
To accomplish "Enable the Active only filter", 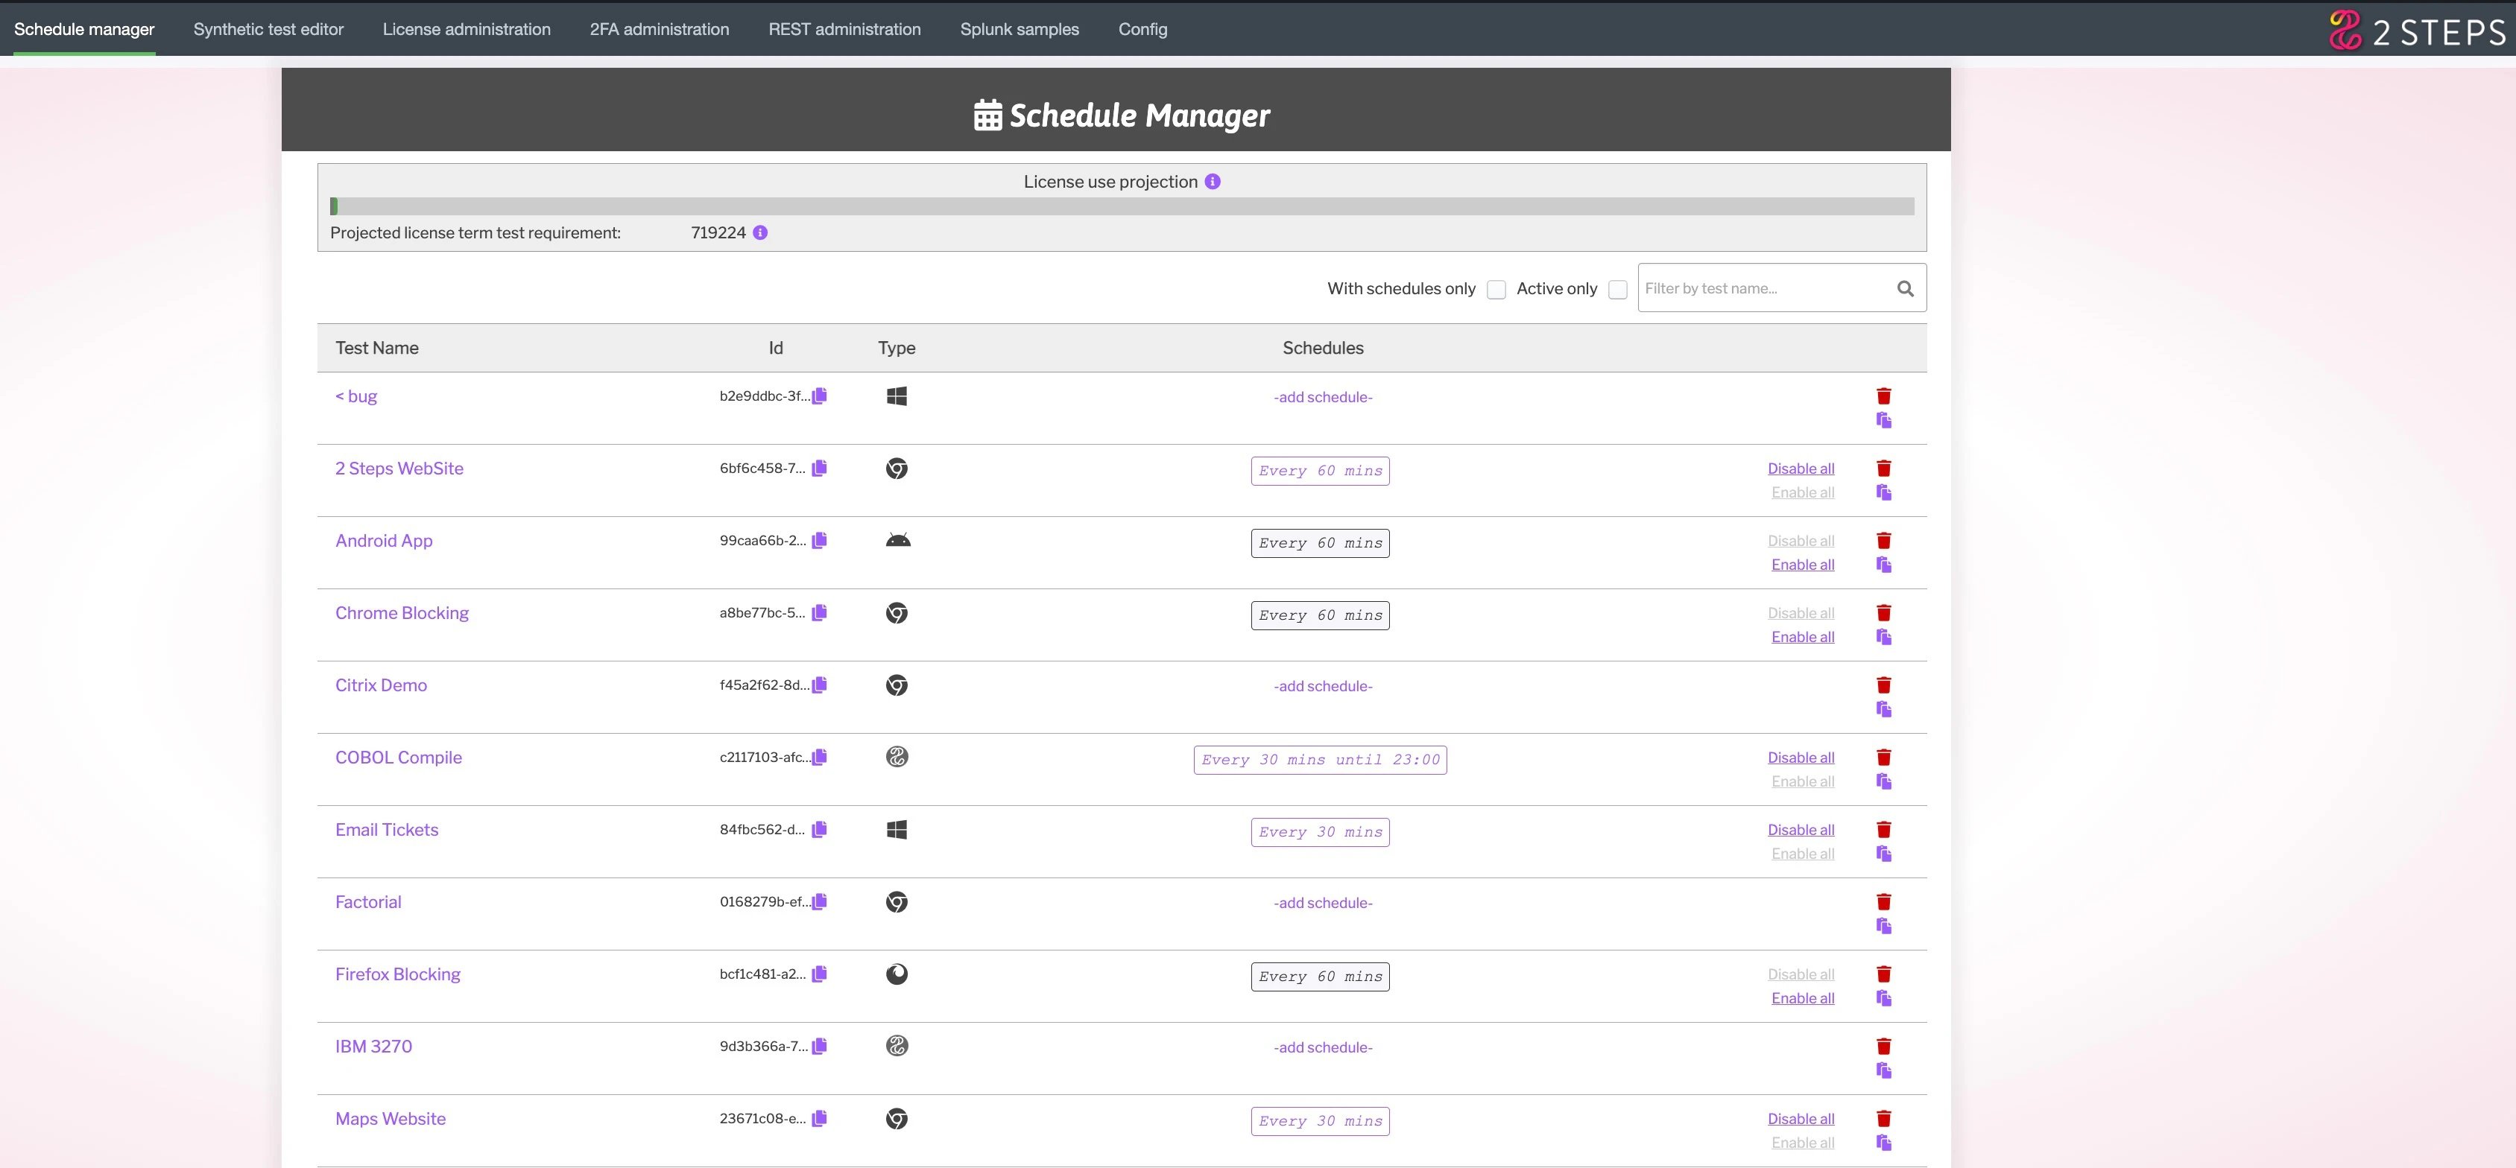I will [1617, 289].
